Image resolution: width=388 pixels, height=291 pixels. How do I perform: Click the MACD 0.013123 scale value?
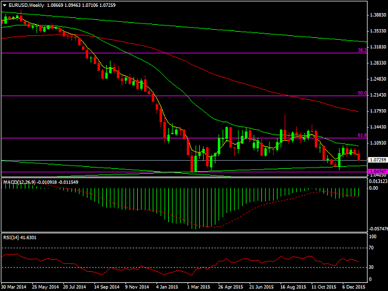(378, 181)
